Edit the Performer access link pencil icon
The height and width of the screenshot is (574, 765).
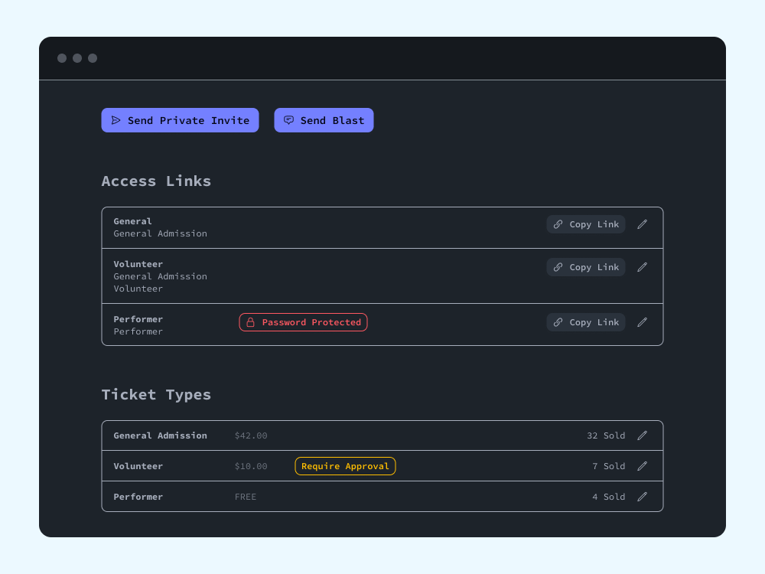click(642, 322)
